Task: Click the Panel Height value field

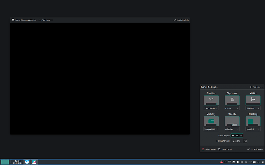Action: (237, 136)
